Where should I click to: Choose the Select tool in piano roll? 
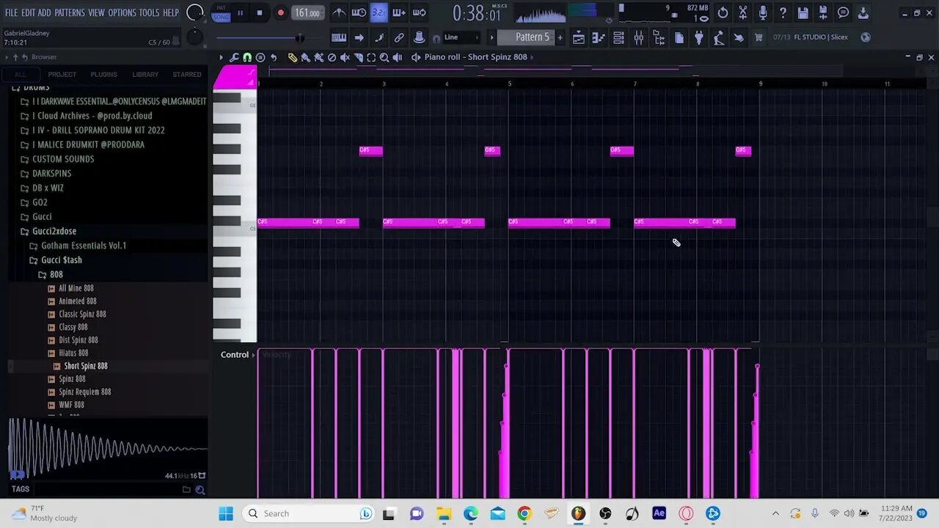(371, 57)
